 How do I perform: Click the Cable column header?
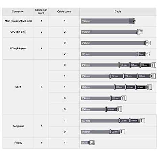coord(118,11)
